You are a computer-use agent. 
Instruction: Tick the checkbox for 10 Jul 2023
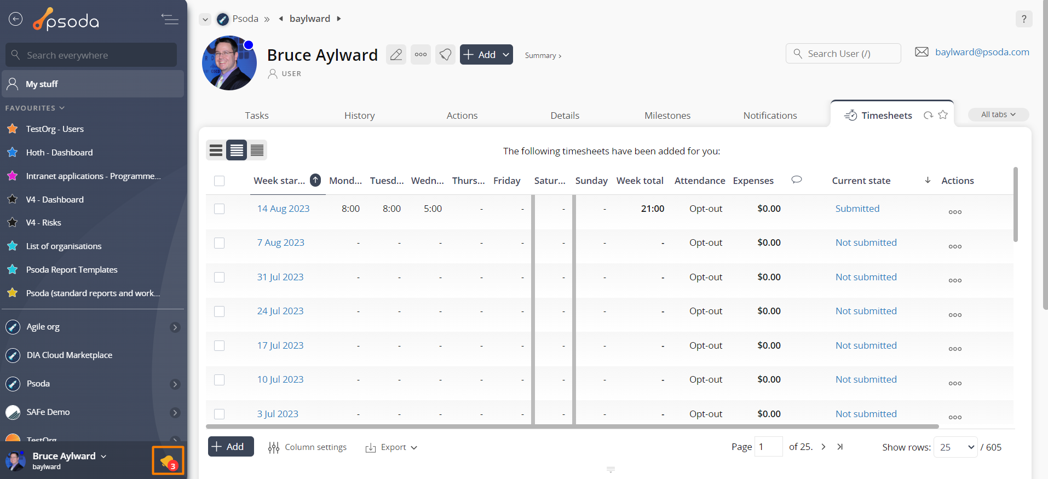pos(219,380)
